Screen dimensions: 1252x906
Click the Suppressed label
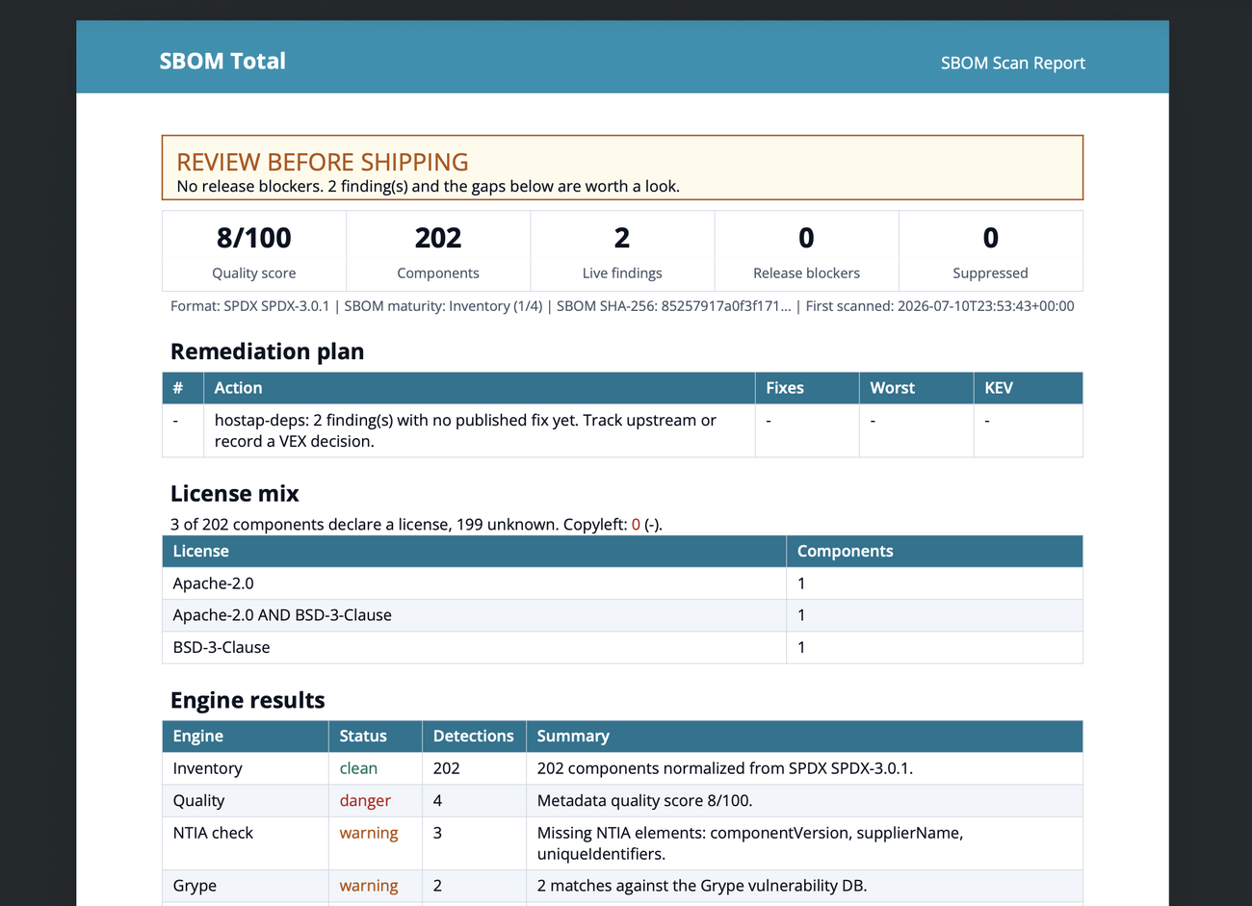click(990, 273)
